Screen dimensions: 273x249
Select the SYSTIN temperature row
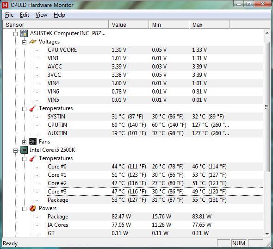click(155, 117)
